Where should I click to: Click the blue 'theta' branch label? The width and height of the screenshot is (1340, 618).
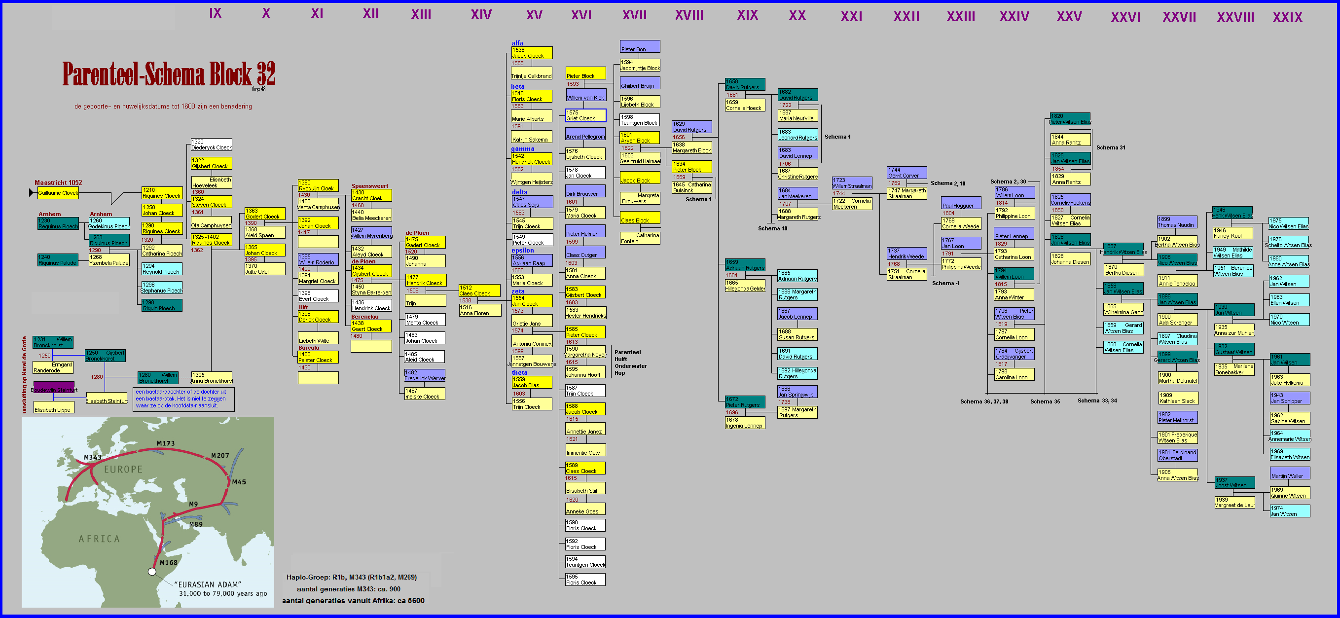point(519,372)
